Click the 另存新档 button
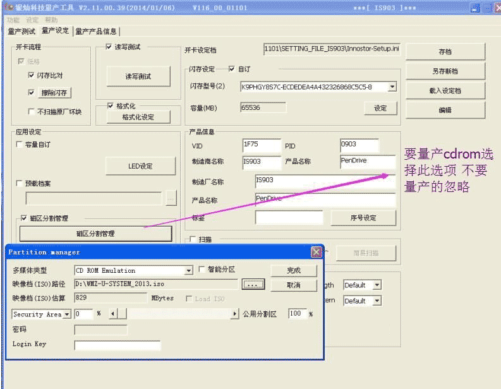This screenshot has width=501, height=389. [445, 71]
